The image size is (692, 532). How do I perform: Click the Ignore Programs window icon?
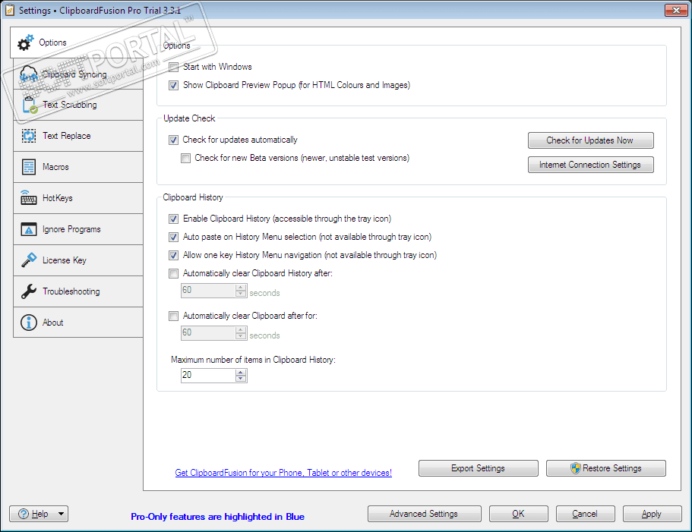click(29, 229)
